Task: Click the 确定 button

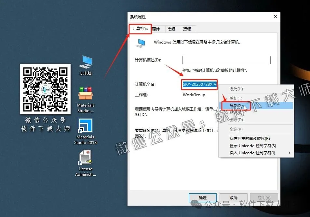Action: click(x=202, y=198)
